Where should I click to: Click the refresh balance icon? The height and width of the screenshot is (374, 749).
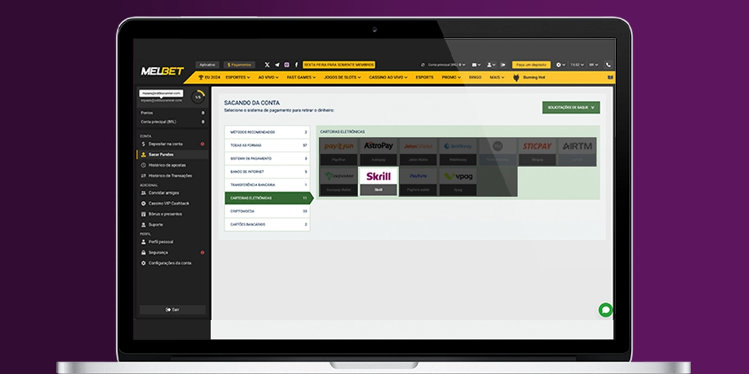pyautogui.click(x=423, y=65)
